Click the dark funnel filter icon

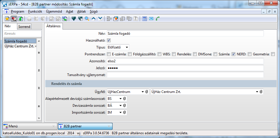point(74,19)
